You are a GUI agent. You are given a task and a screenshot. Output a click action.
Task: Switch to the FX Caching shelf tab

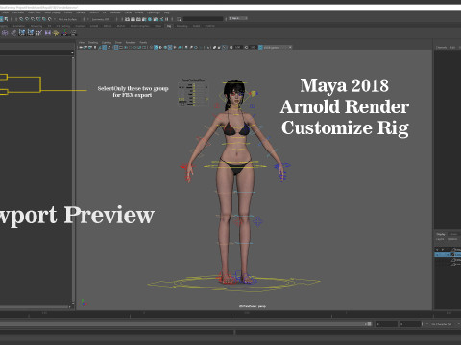tap(63, 26)
